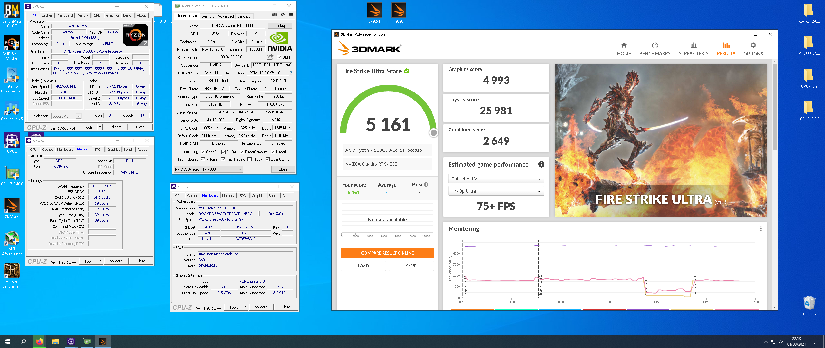Screen dimensions: 825x348
Task: Toggle the PhysX checkbox
Action: pyautogui.click(x=249, y=159)
